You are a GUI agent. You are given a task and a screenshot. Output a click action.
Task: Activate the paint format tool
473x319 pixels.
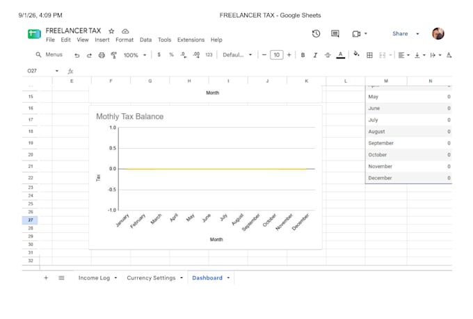113,55
